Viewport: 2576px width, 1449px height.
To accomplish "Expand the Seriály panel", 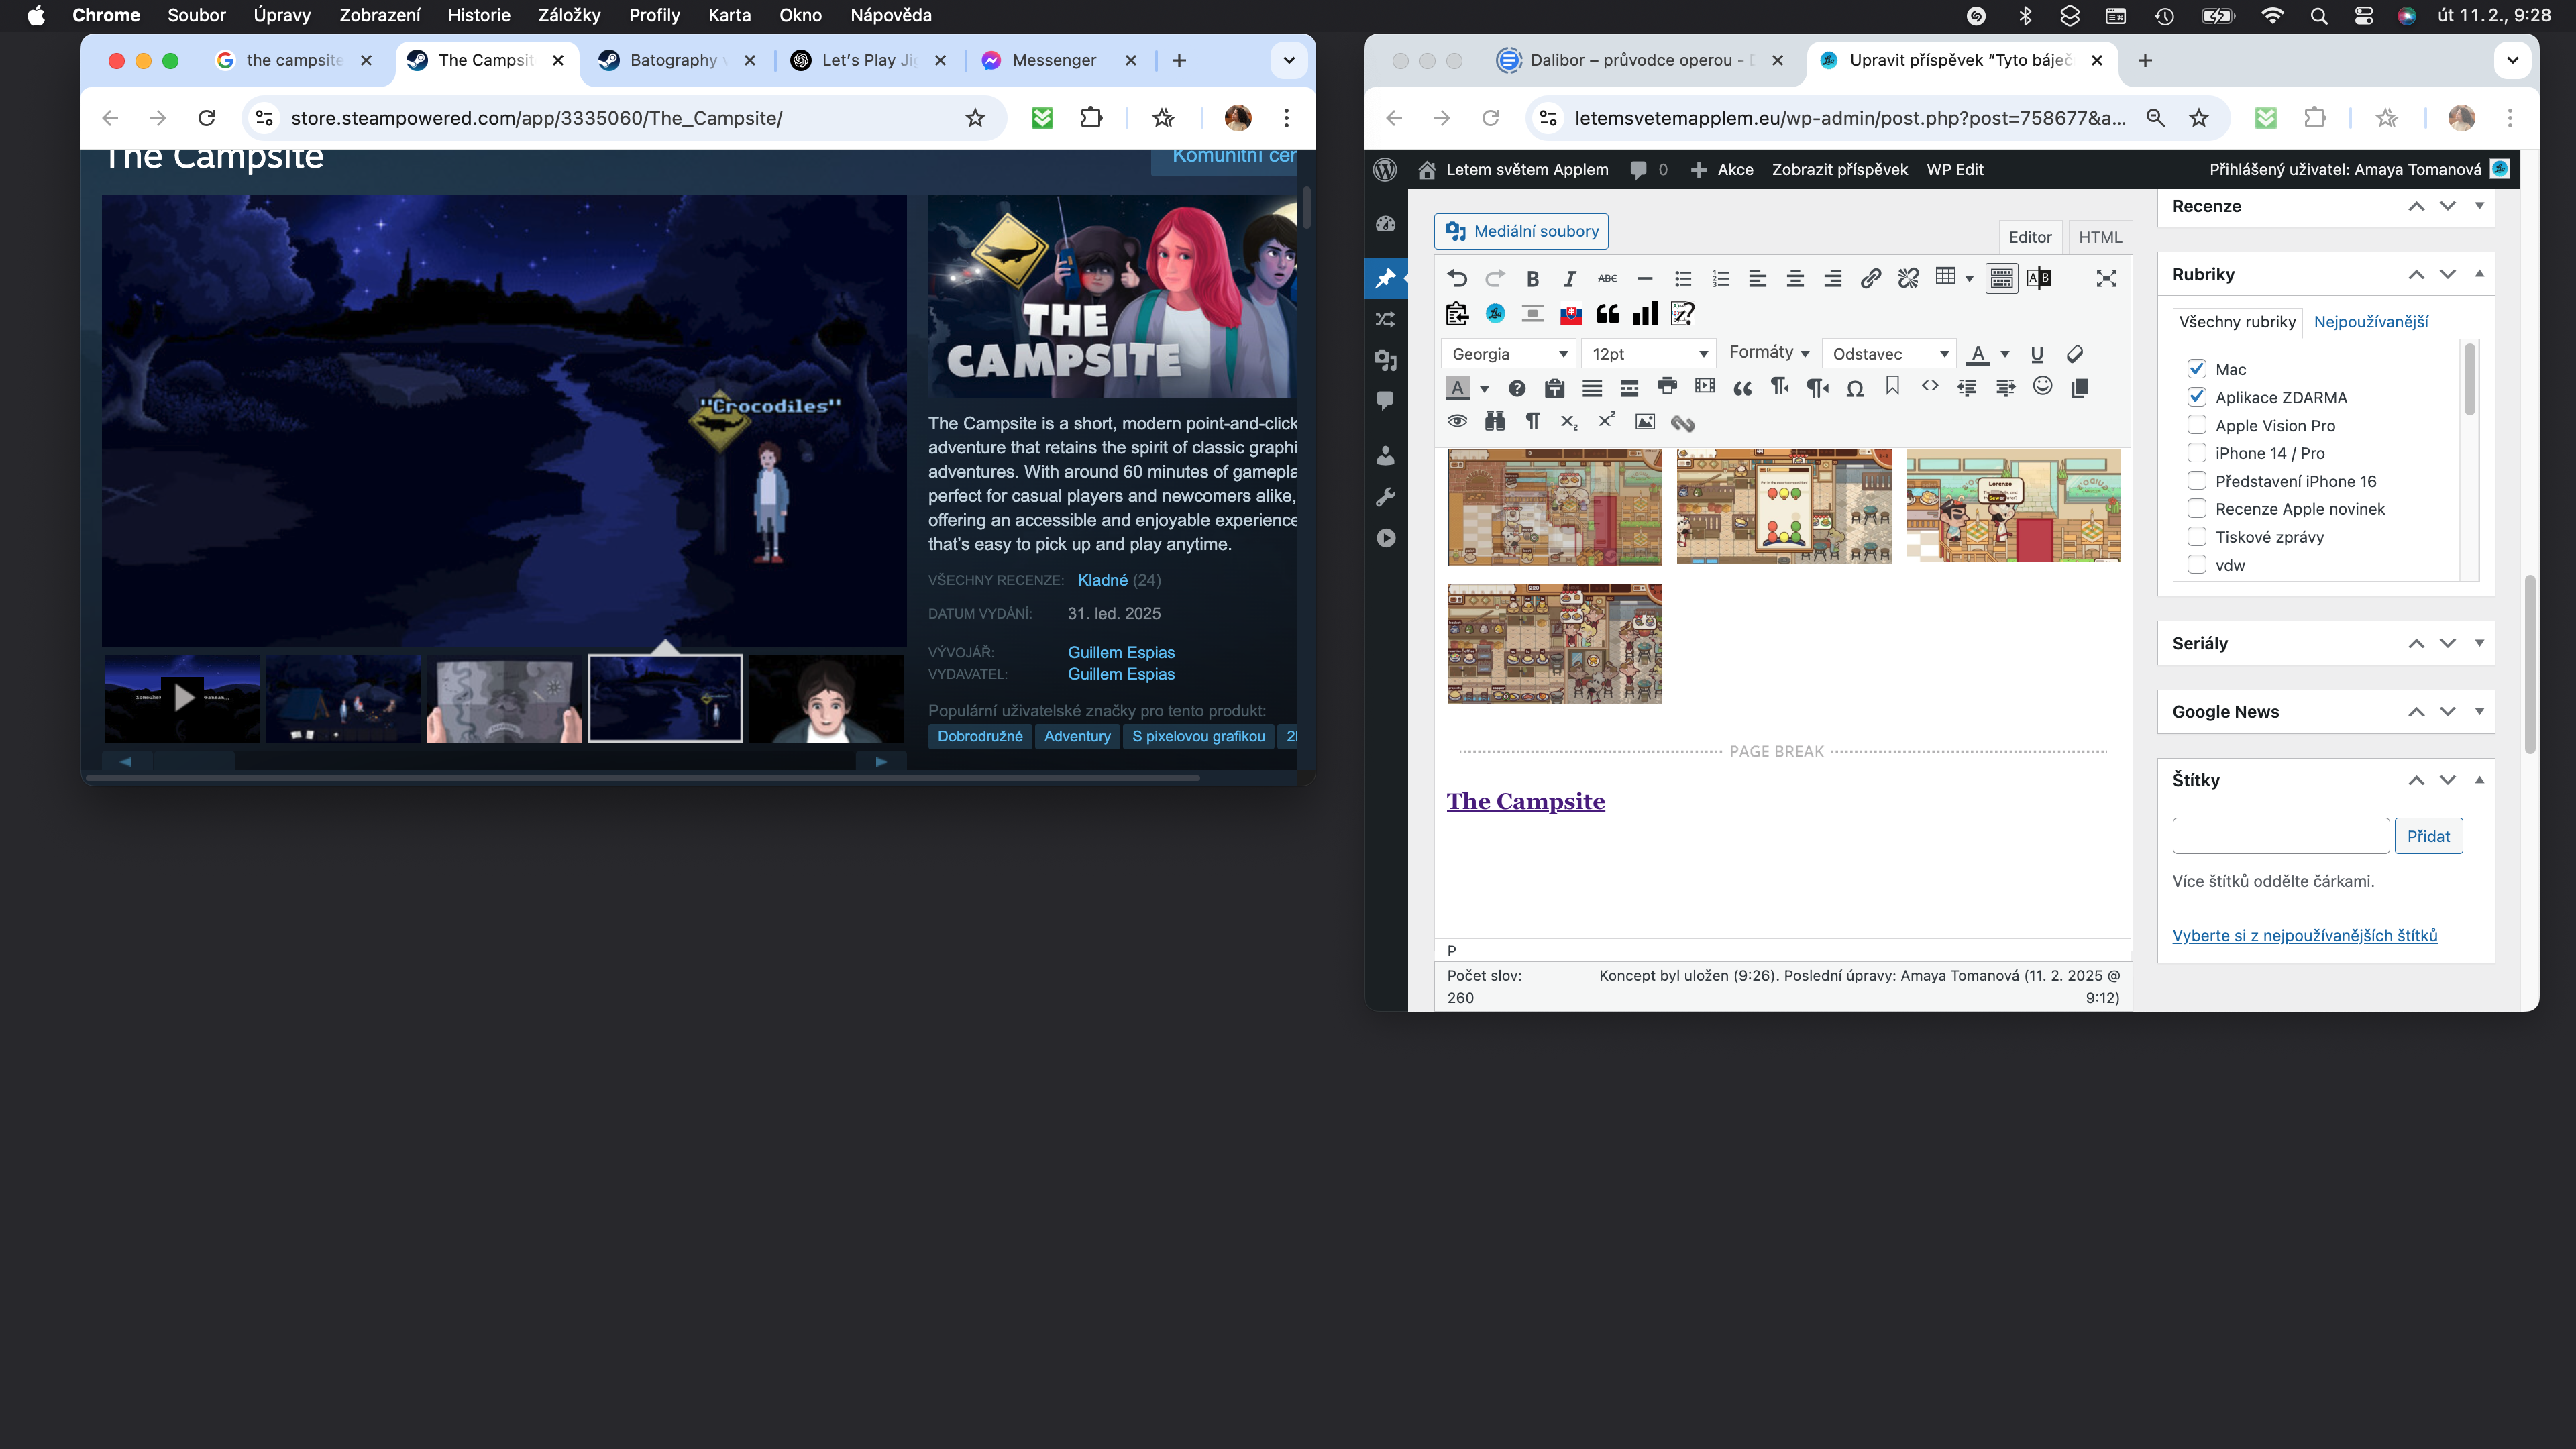I will (2479, 643).
